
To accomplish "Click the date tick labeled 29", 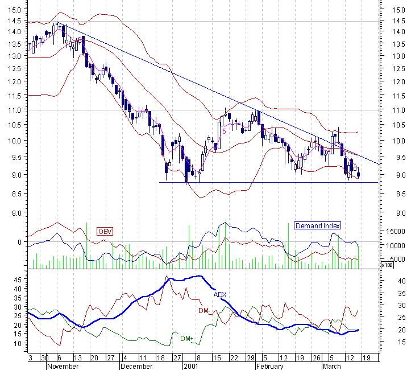I will tap(251, 358).
